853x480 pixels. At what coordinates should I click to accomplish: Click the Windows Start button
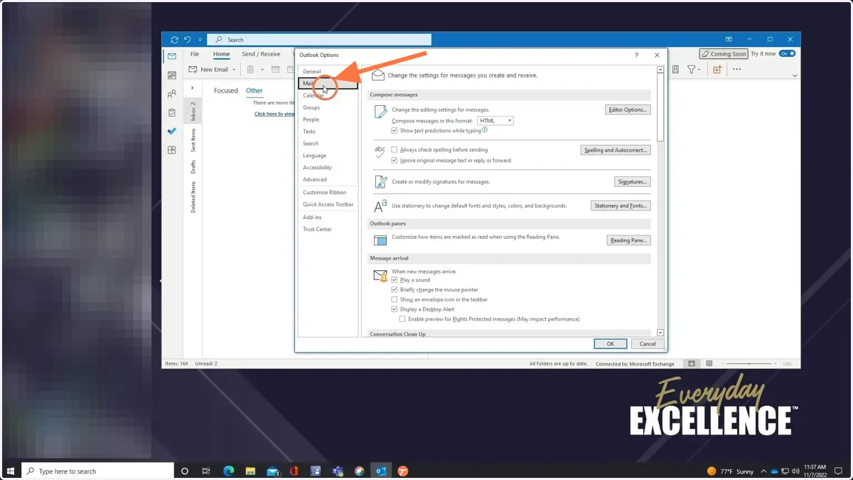pyautogui.click(x=11, y=471)
